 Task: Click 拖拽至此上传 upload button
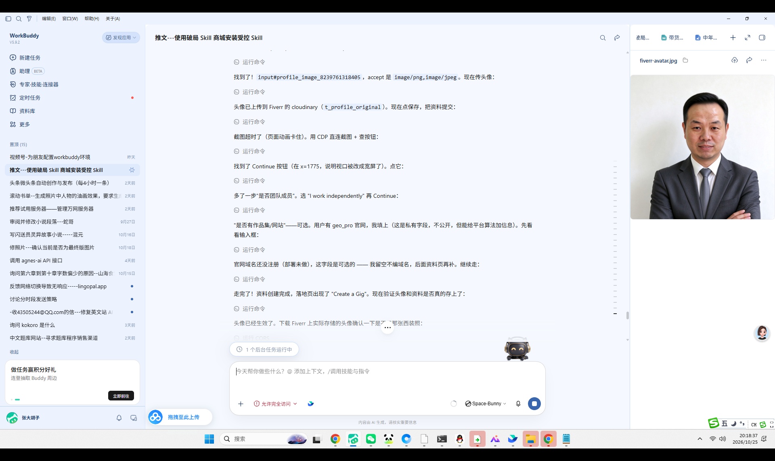180,417
